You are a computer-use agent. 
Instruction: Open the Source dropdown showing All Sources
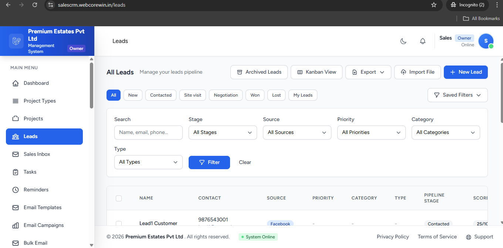(297, 133)
